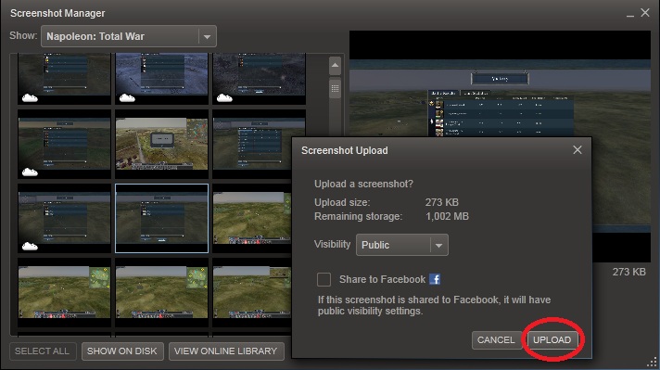This screenshot has height=370, width=660.
Task: Open the Show game dropdown Napoleon: Total War
Action: point(129,36)
